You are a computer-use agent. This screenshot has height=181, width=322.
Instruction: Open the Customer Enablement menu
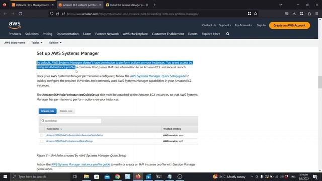click(168, 34)
